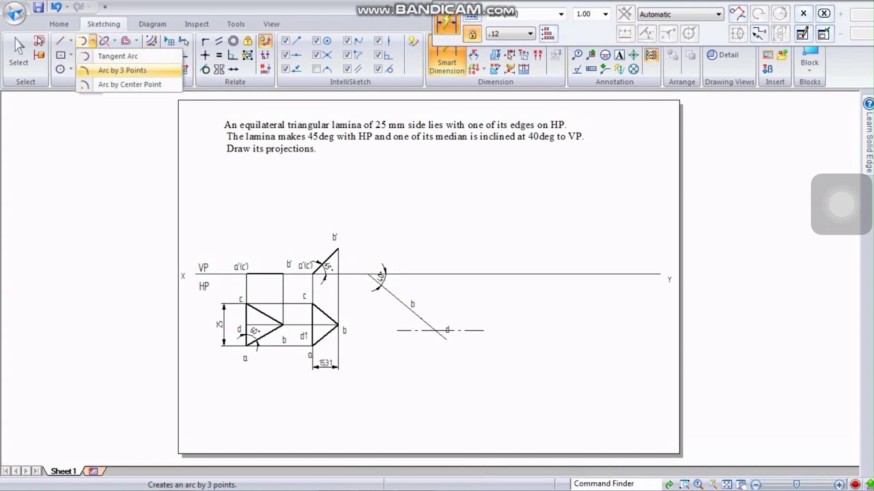The width and height of the screenshot is (874, 491).
Task: Toggle the perpendicular IntelliSketch checkbox
Action: pos(378,55)
